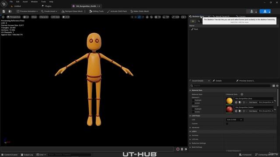Click the Unreal Engine logo icon

(x=4, y=4)
